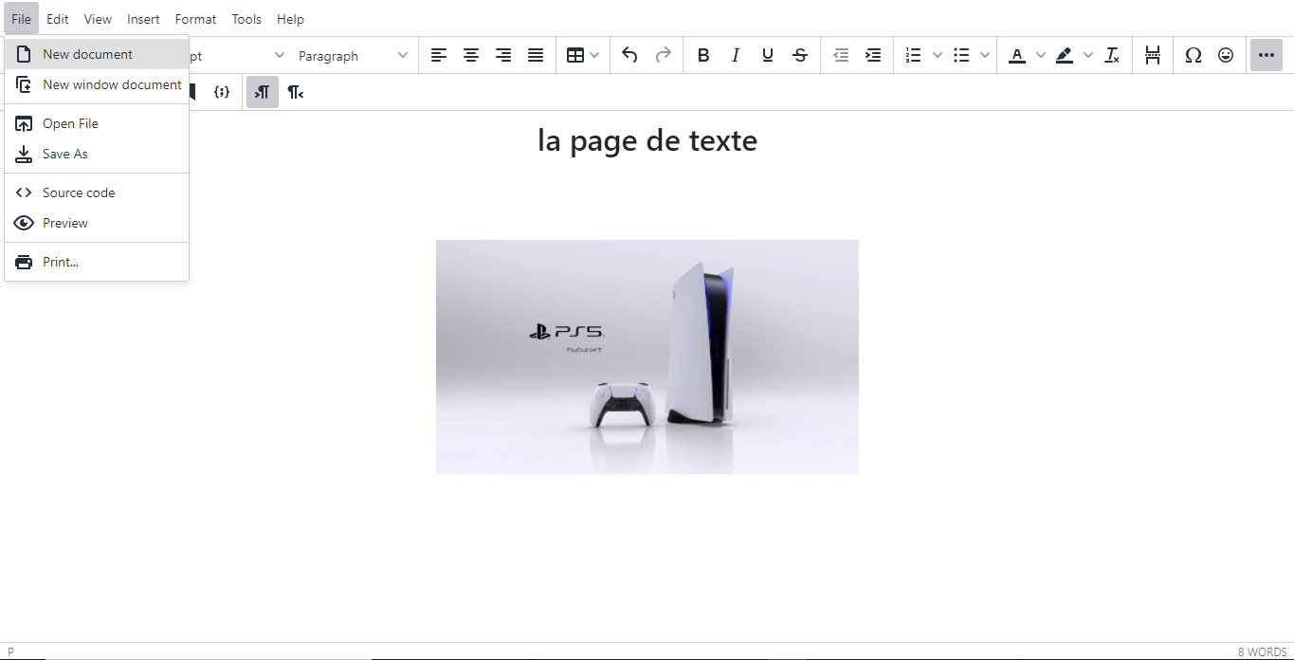Viewport: 1294px width, 660px height.
Task: Click the heading 'la page de texte'
Action: pos(647,140)
